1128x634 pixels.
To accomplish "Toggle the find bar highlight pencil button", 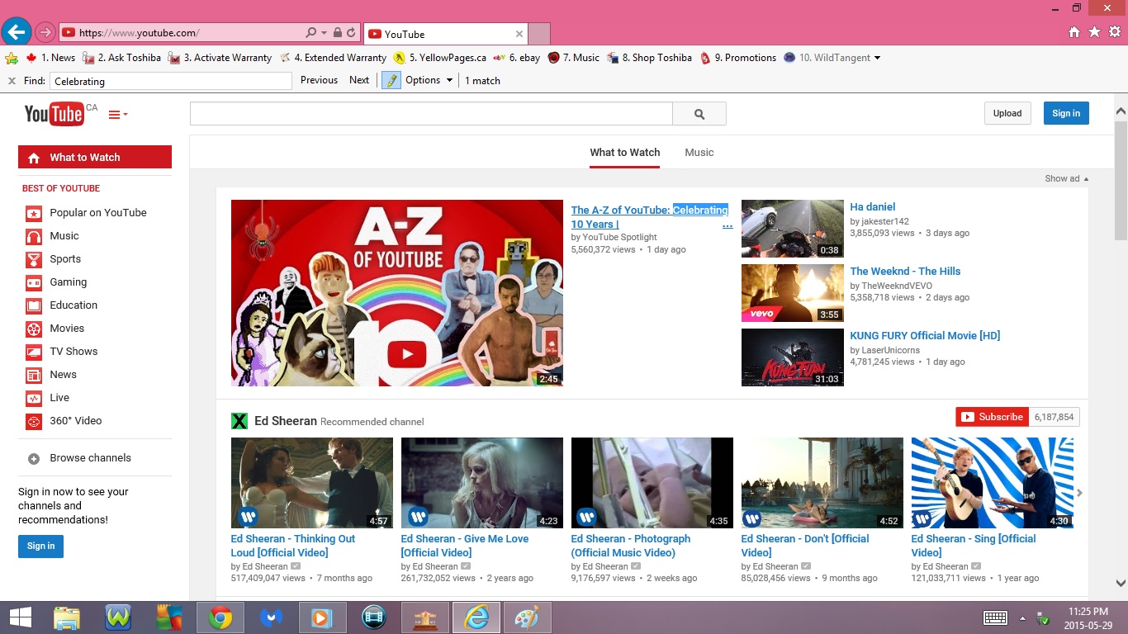I will tap(391, 80).
